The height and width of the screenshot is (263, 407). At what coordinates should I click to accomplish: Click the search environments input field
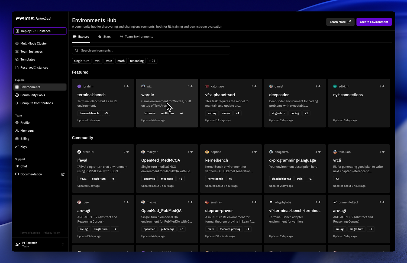click(x=151, y=50)
